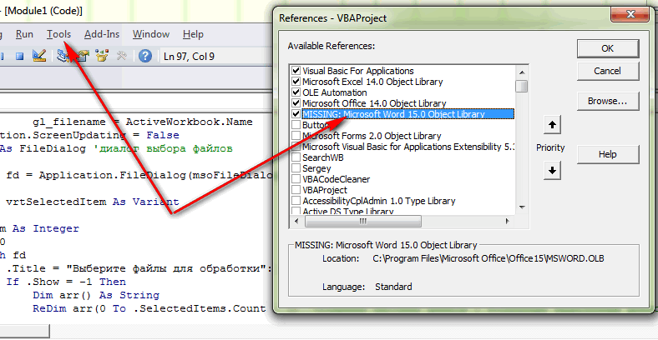Click the Language value Standard
The image size is (658, 340).
[x=393, y=287]
